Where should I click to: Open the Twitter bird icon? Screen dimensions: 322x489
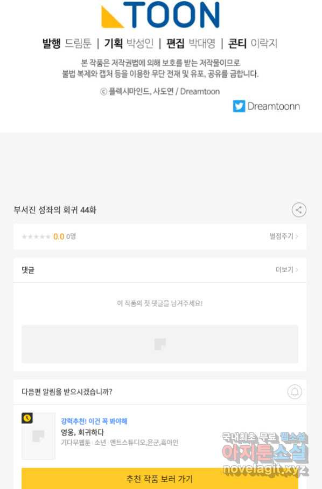coord(239,106)
